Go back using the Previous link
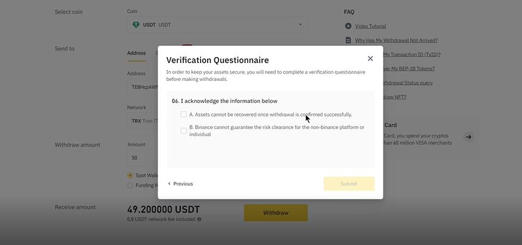This screenshot has width=522, height=245. [180, 184]
